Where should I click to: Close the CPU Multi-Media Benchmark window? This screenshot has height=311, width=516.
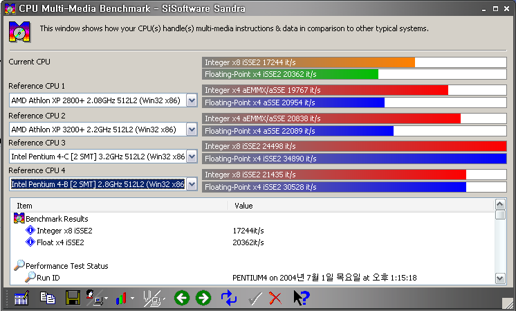point(507,9)
